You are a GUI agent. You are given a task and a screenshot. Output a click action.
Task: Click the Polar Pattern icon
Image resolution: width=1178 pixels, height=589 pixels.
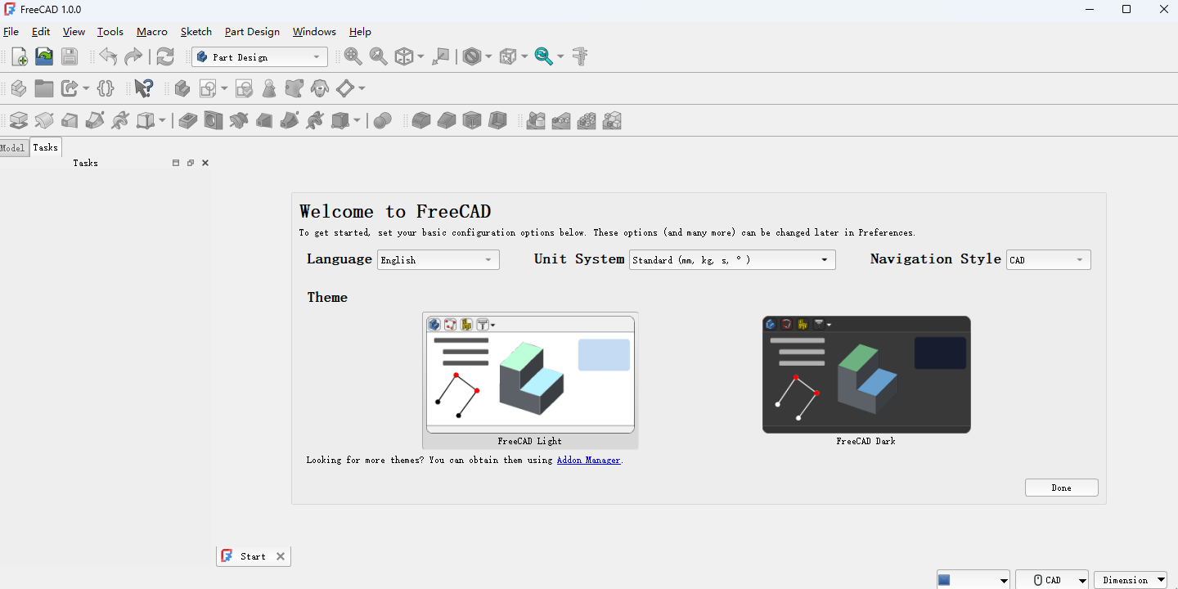587,121
